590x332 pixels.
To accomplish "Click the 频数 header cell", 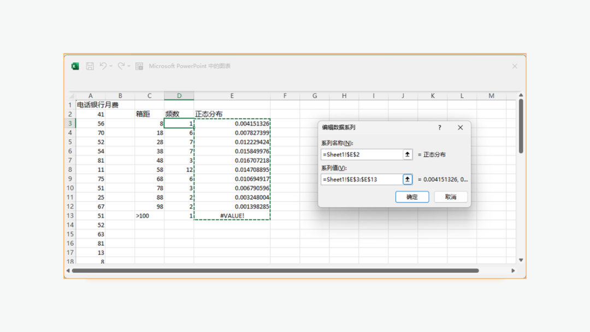I will pyautogui.click(x=179, y=114).
